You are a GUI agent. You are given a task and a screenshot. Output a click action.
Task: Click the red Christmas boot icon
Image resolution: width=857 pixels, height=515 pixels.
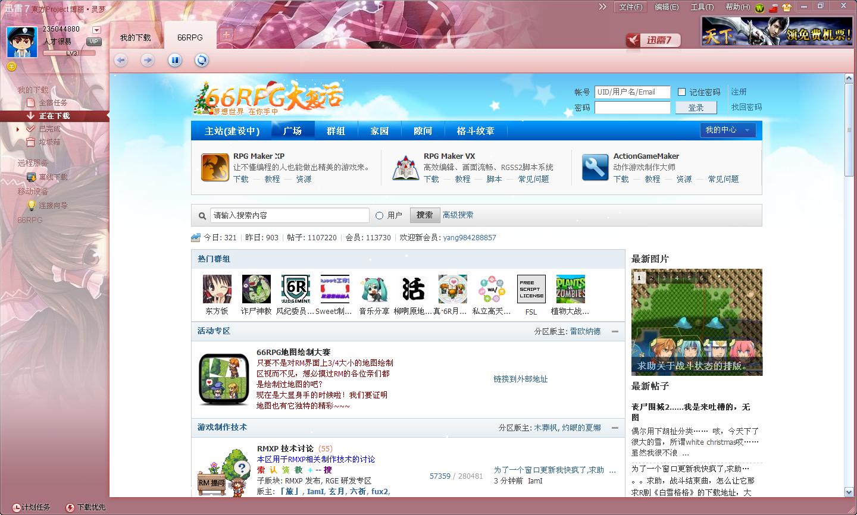[773, 8]
